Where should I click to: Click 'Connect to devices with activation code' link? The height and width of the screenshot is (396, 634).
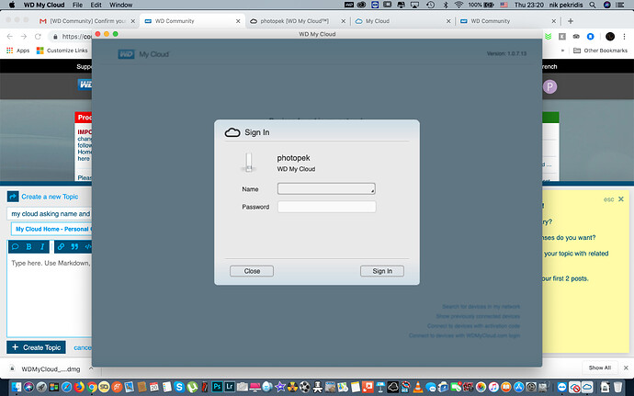click(x=473, y=326)
